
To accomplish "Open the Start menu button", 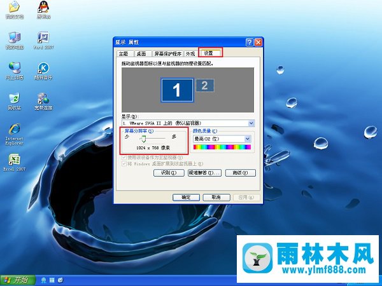I will [x=18, y=280].
